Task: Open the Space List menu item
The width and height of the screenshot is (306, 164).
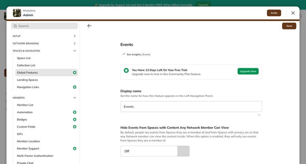Action: pos(24,58)
